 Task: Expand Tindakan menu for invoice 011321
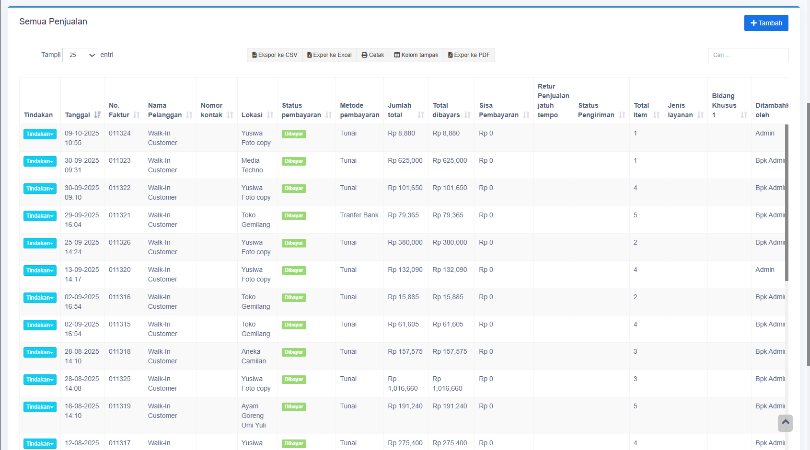coord(40,216)
